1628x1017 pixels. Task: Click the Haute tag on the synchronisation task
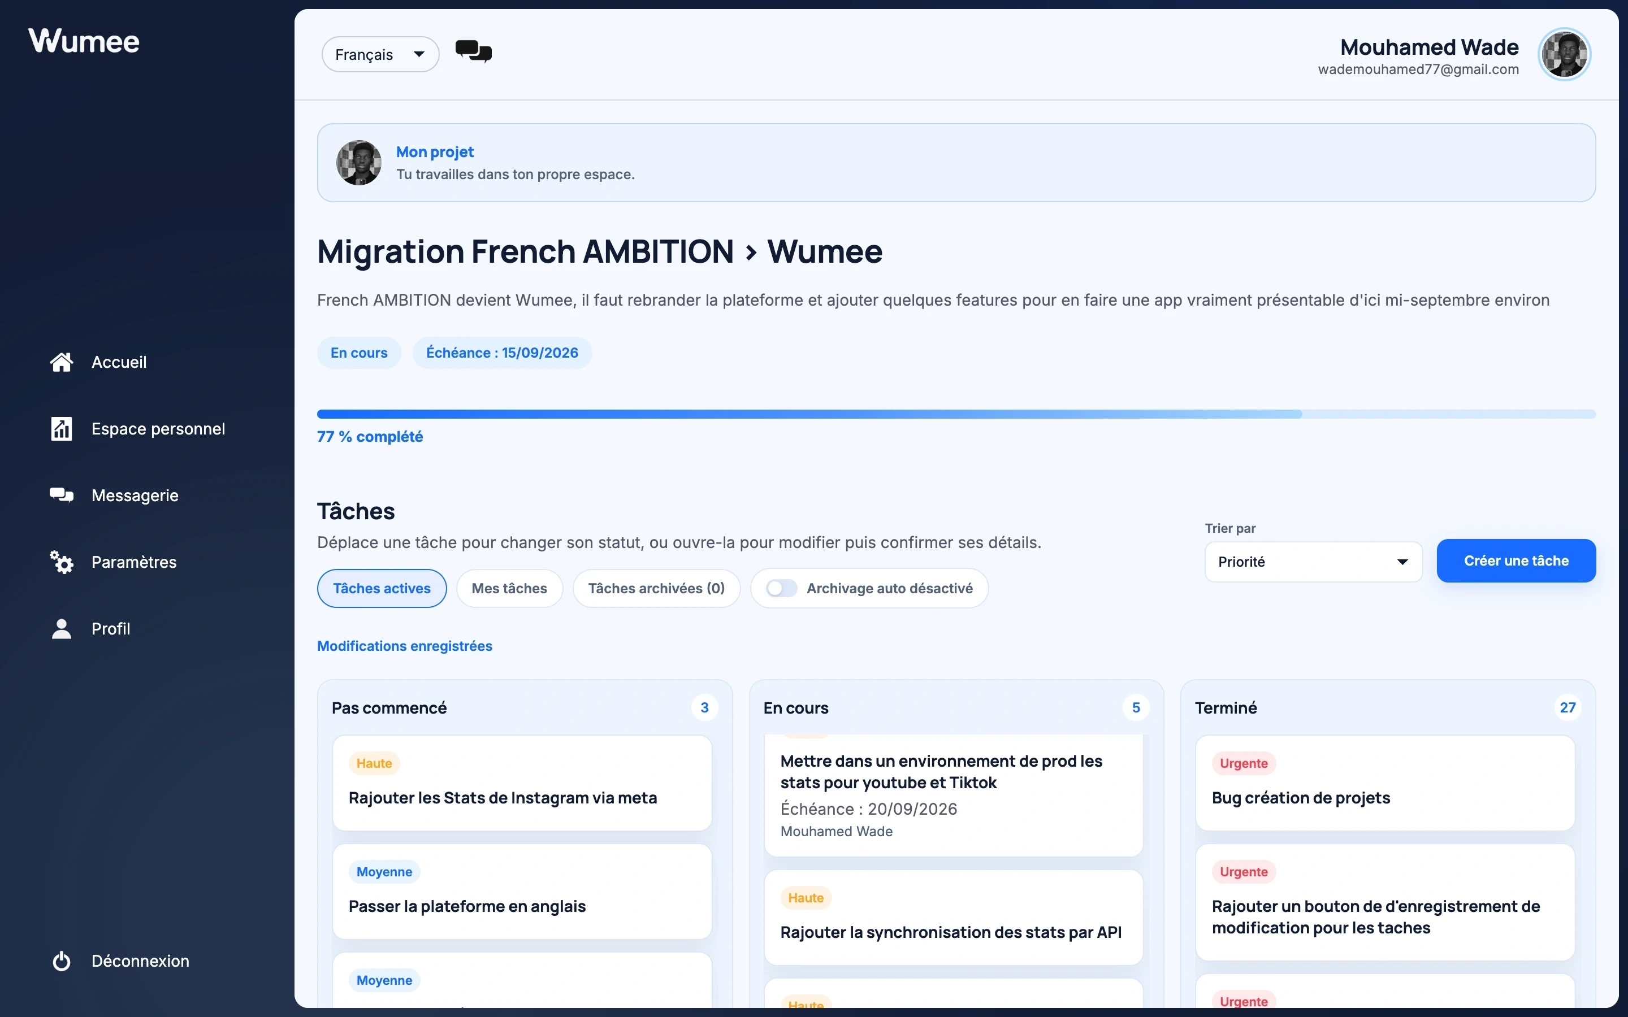[806, 898]
